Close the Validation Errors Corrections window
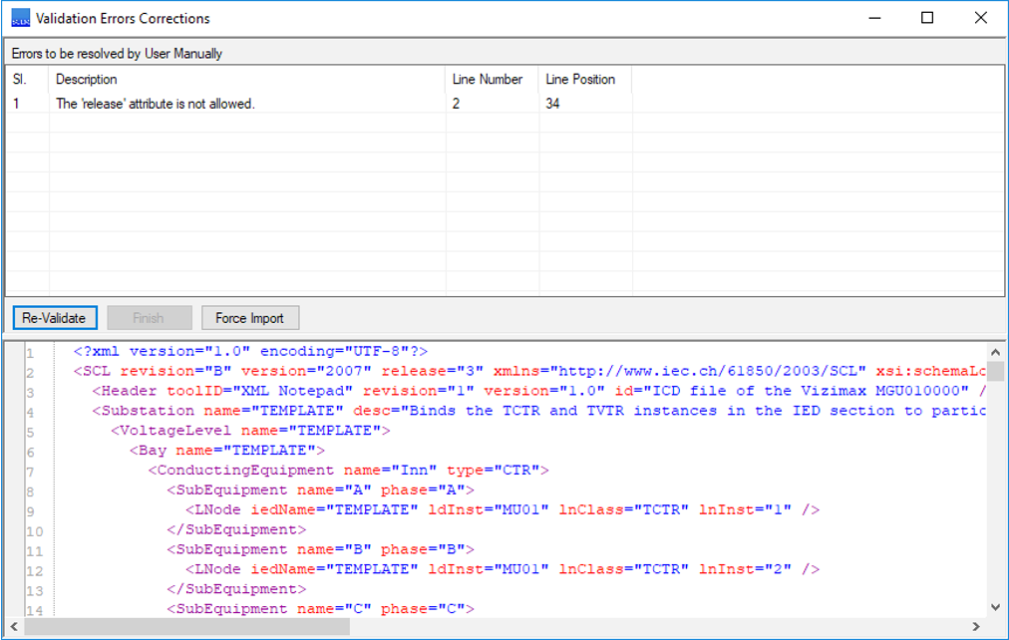This screenshot has height=640, width=1009. tap(981, 18)
